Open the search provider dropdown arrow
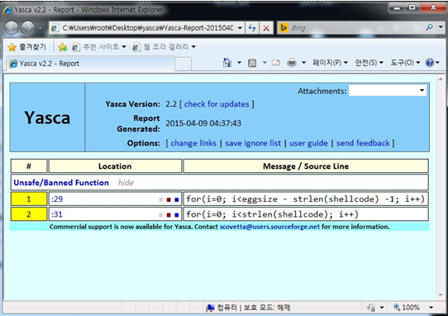The width and height of the screenshot is (448, 316). [x=441, y=27]
